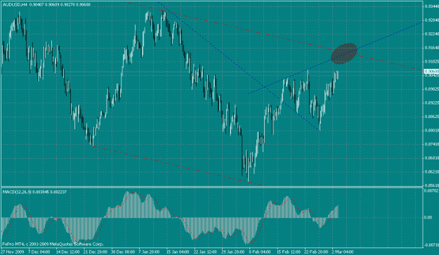This screenshot has width=439, height=255.
Task: Click the highlighted current price label 0.9060
Action: pos(432,72)
